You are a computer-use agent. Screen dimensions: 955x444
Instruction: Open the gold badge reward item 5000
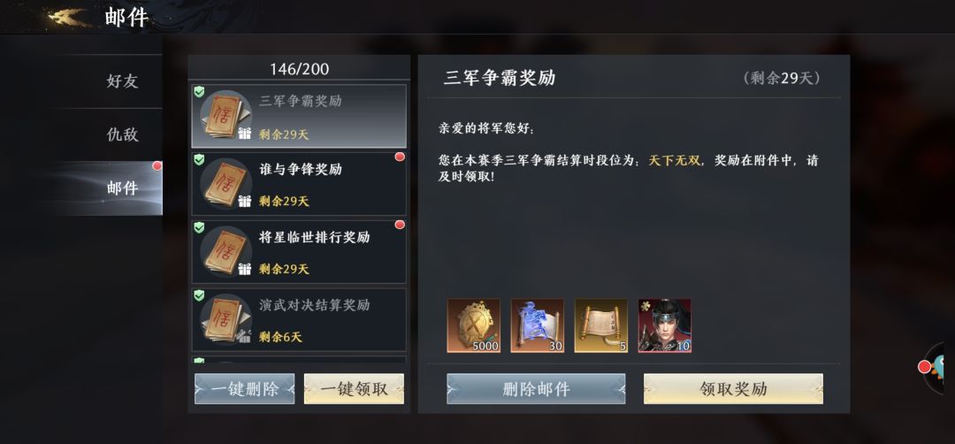[x=473, y=325]
